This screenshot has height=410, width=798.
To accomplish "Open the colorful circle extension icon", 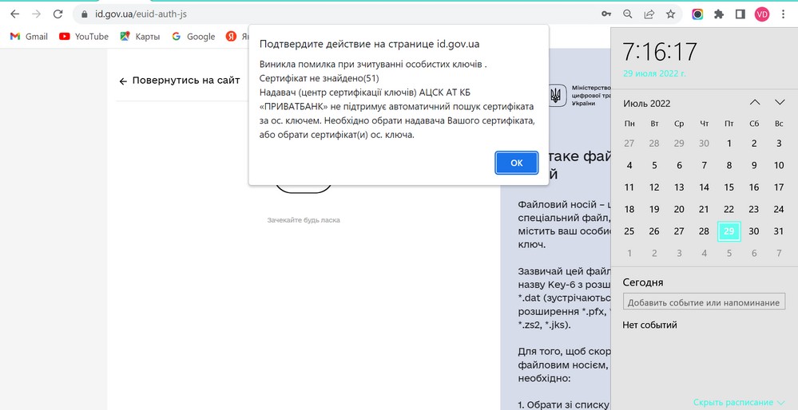I will click(x=697, y=14).
